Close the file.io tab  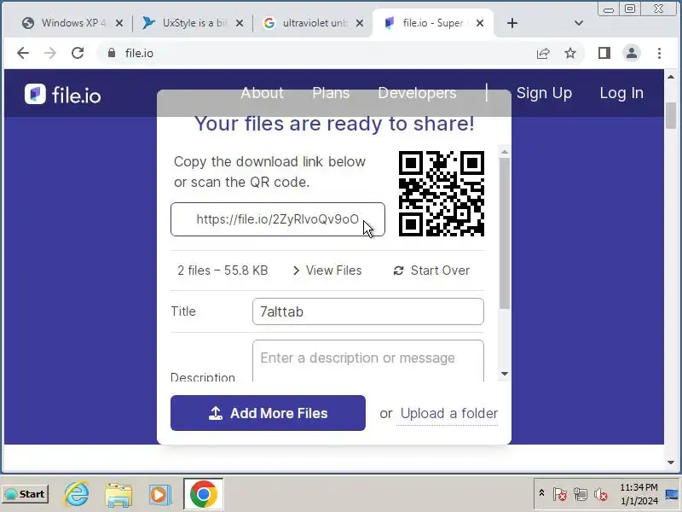pos(480,23)
